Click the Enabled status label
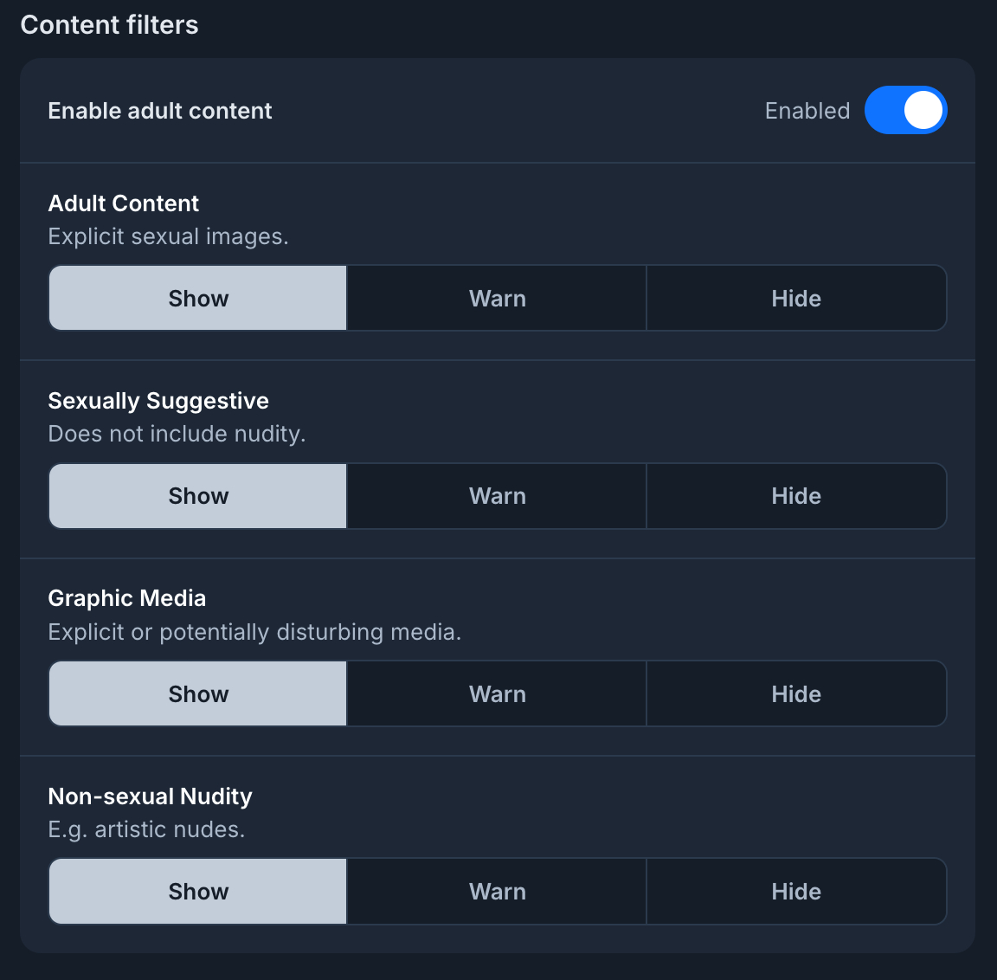The height and width of the screenshot is (980, 997). click(x=807, y=111)
